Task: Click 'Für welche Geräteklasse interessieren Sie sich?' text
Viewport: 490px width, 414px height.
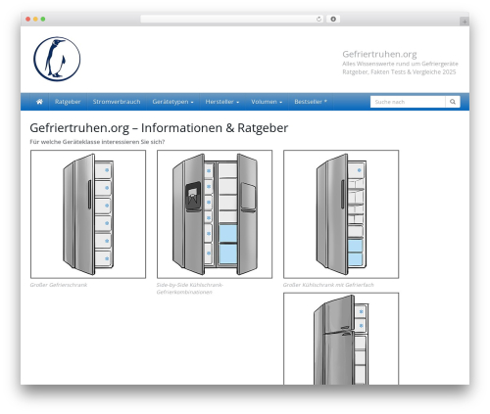Action: tap(97, 142)
